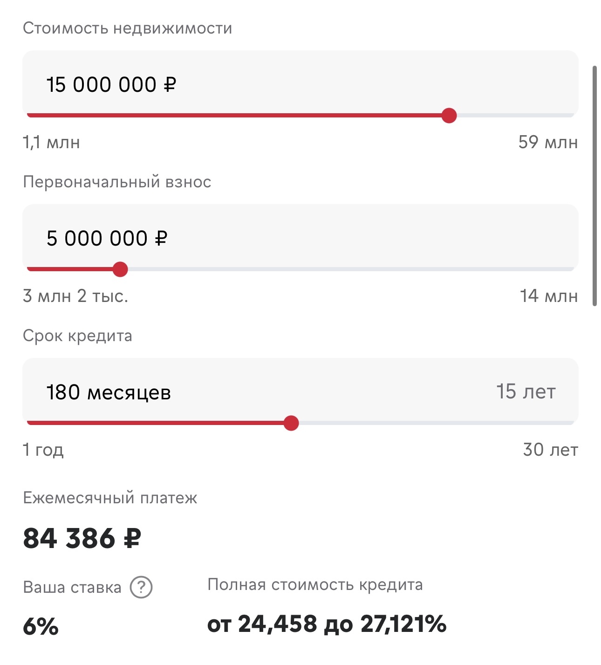This screenshot has height=665, width=601.
Task: Click the 1 год minimum term label
Action: pos(43,450)
